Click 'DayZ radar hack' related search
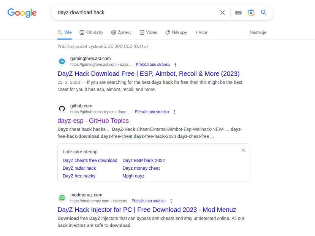This screenshot has width=315, height=236. point(79,168)
